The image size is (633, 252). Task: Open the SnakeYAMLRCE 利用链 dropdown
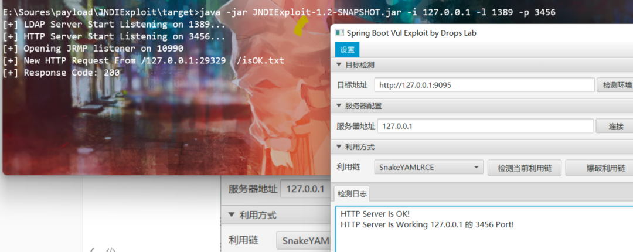(x=428, y=167)
